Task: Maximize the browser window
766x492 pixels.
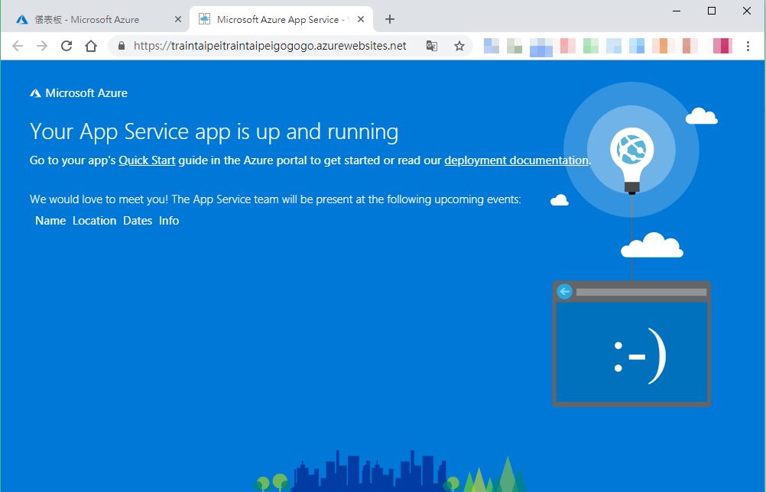Action: coord(712,11)
